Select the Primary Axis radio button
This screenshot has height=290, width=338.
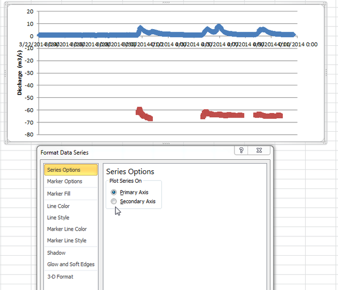pyautogui.click(x=114, y=192)
